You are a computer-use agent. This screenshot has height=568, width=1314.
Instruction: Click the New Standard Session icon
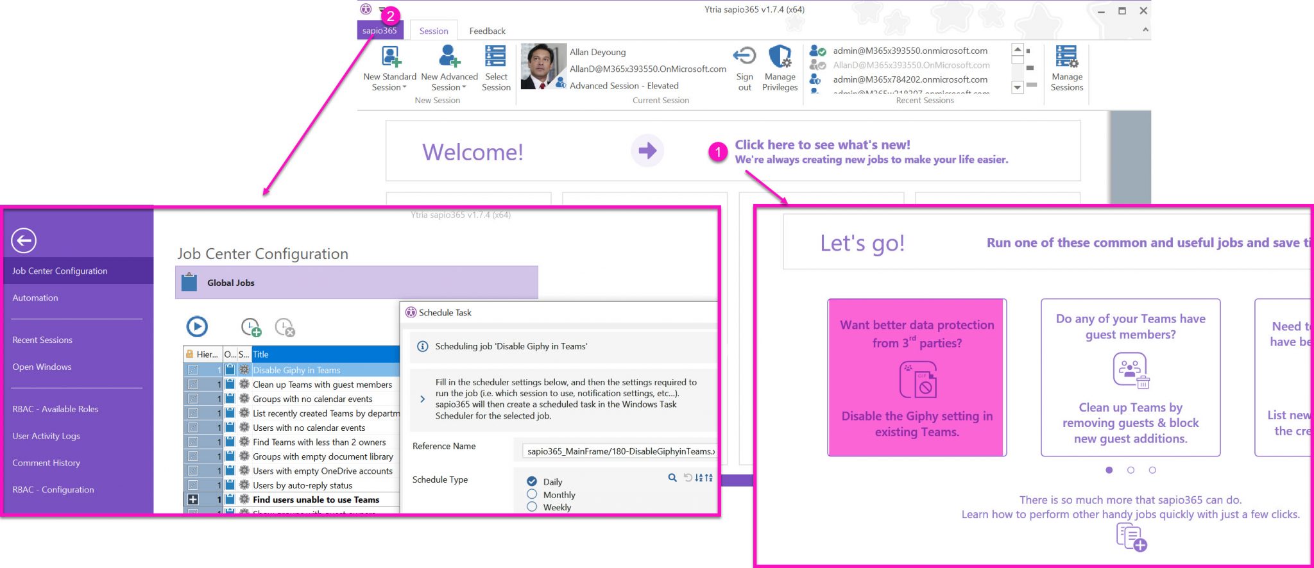click(390, 58)
